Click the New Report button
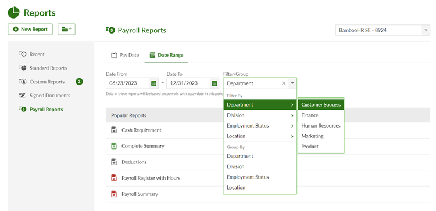436x211 pixels. [x=30, y=29]
